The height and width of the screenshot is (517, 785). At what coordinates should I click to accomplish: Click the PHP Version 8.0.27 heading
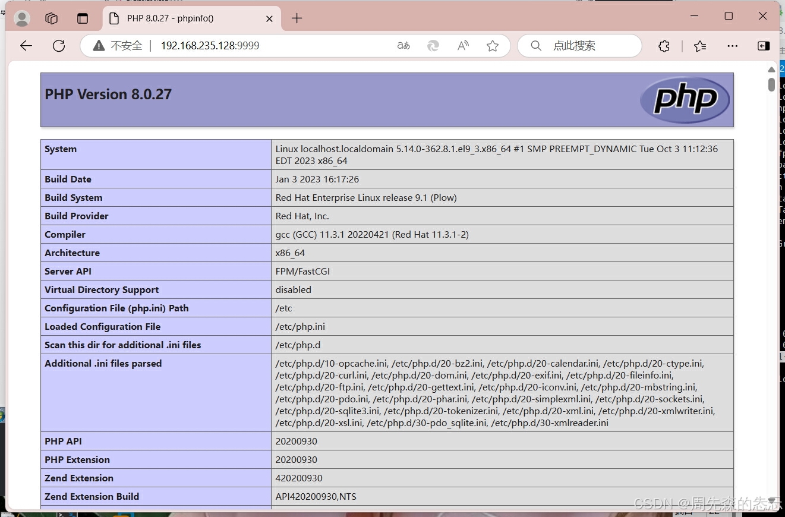coord(108,94)
